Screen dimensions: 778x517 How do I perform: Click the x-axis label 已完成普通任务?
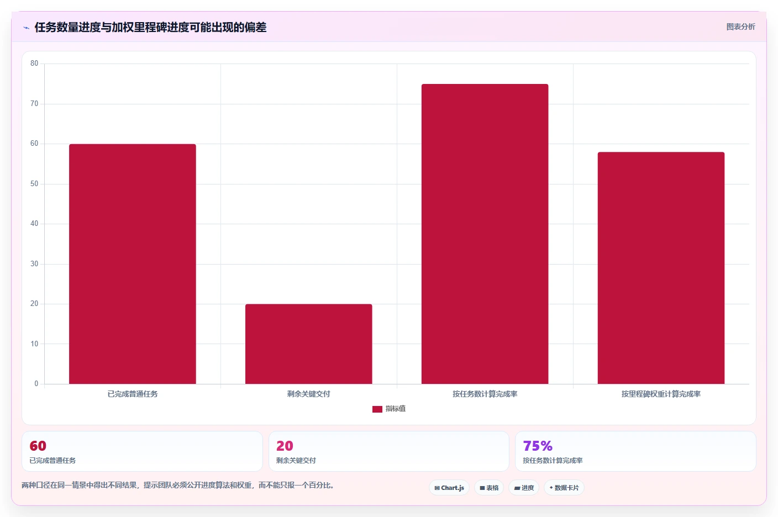pyautogui.click(x=133, y=394)
